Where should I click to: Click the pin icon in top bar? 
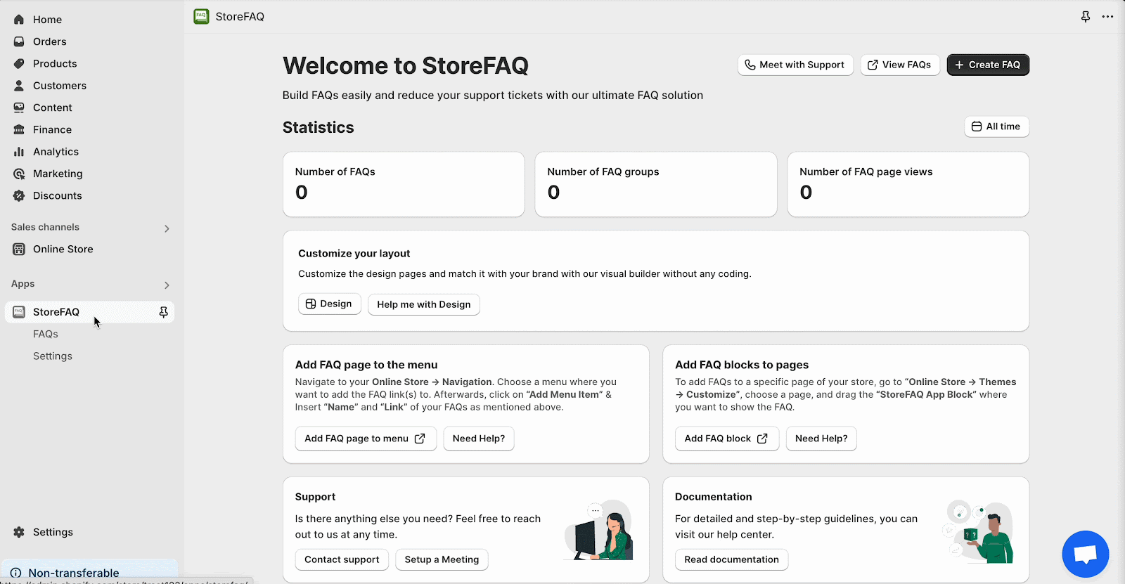[1086, 17]
